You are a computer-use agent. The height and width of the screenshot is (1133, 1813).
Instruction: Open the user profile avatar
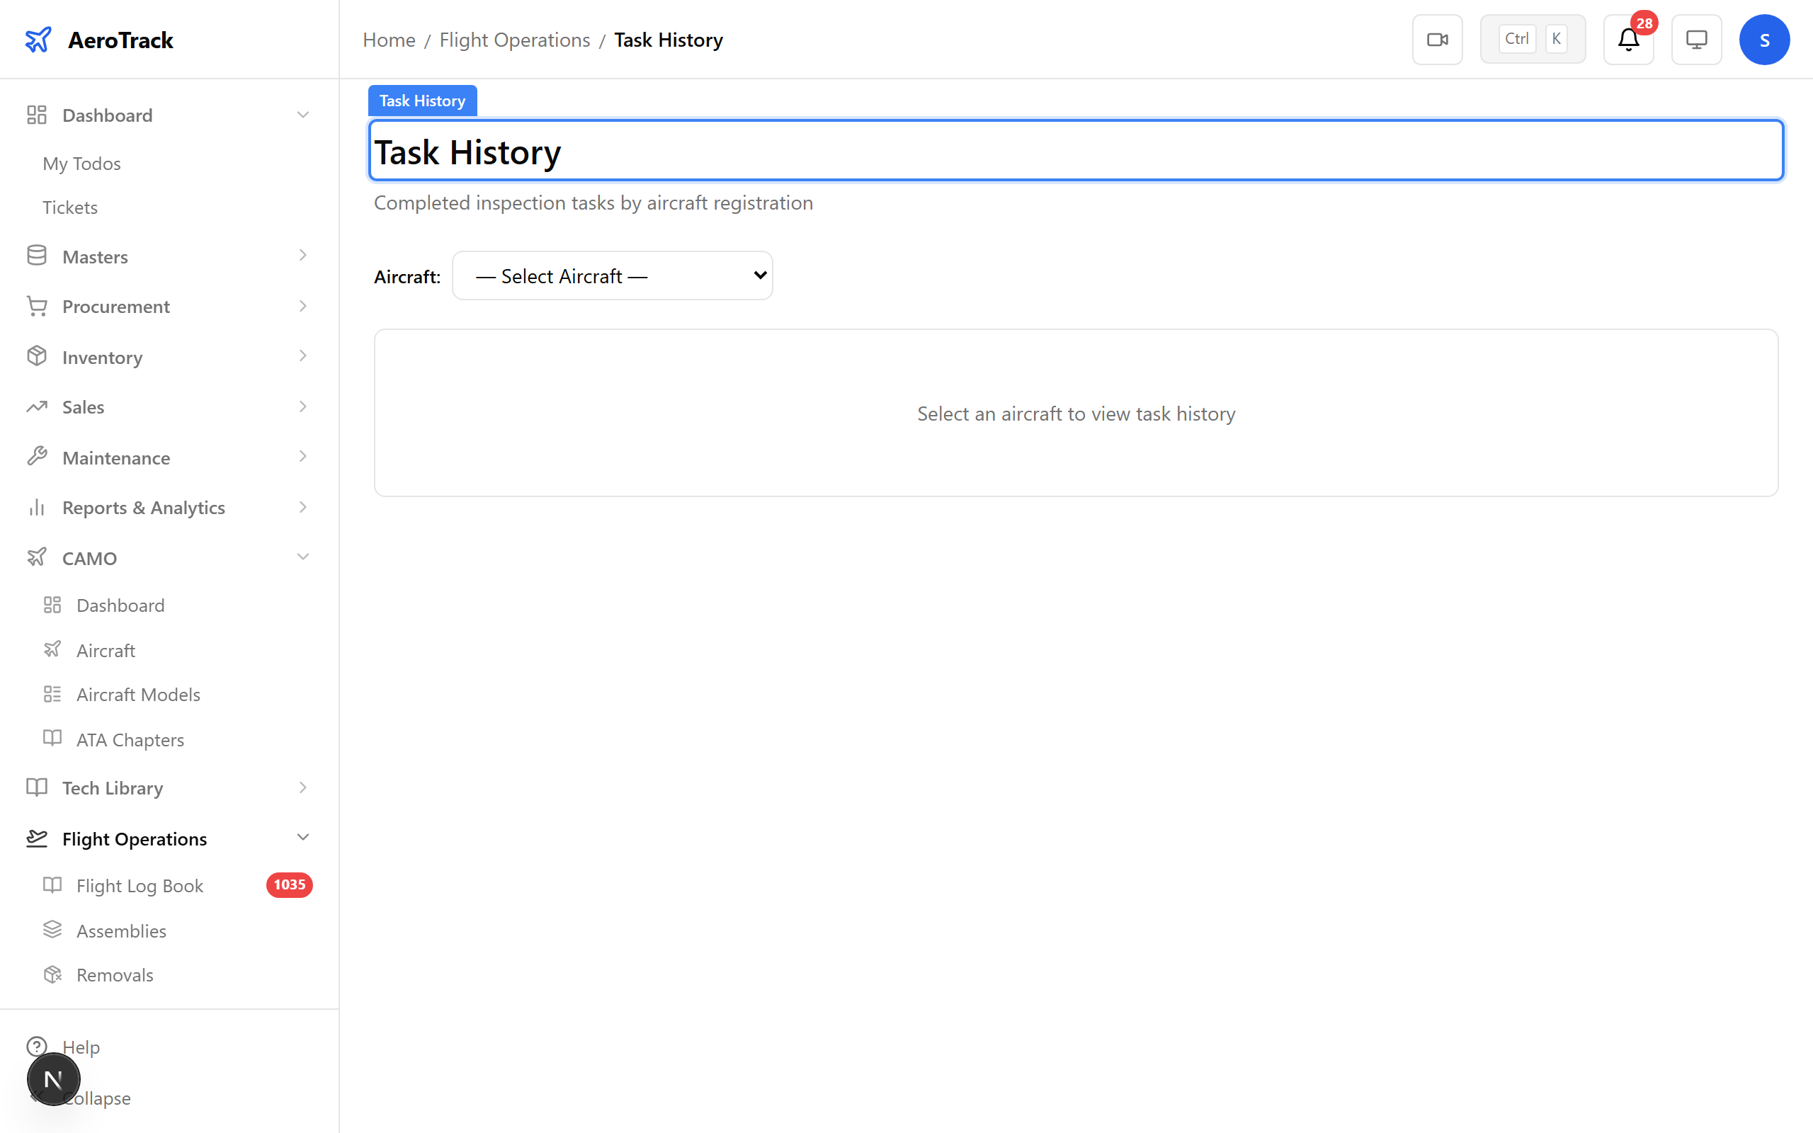point(1764,39)
